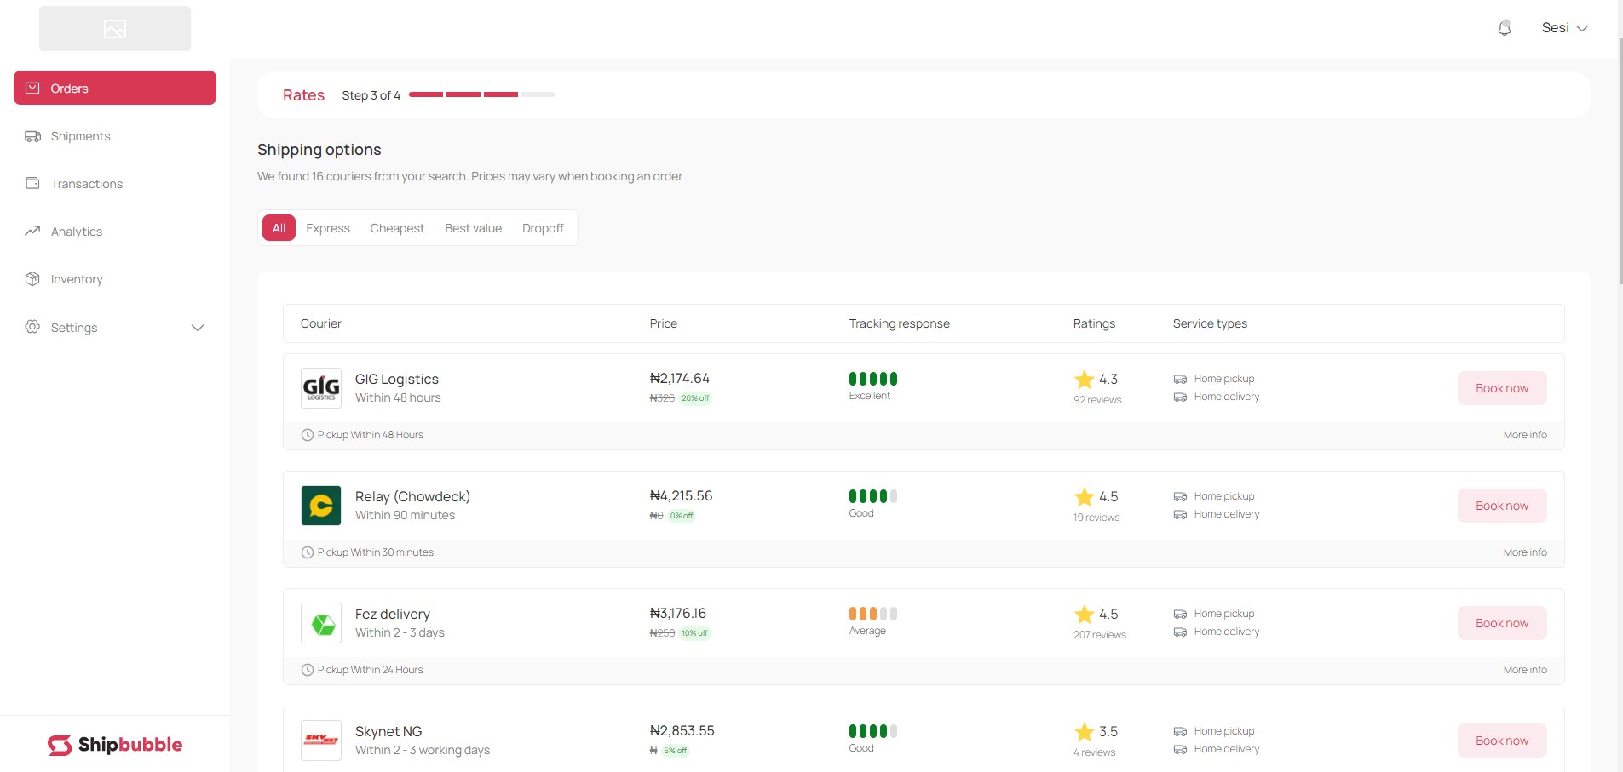This screenshot has height=772, width=1623.
Task: Switch to the Express filter tab
Action: tap(328, 228)
